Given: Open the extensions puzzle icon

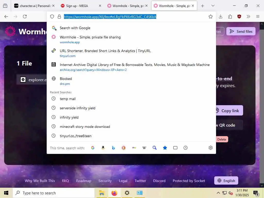Looking at the screenshot, I should 230,16.
